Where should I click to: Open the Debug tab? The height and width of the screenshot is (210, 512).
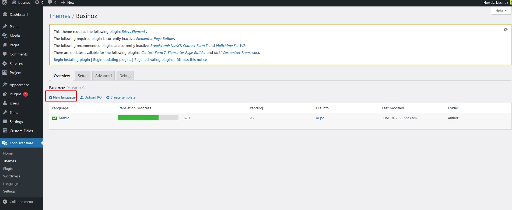click(125, 76)
